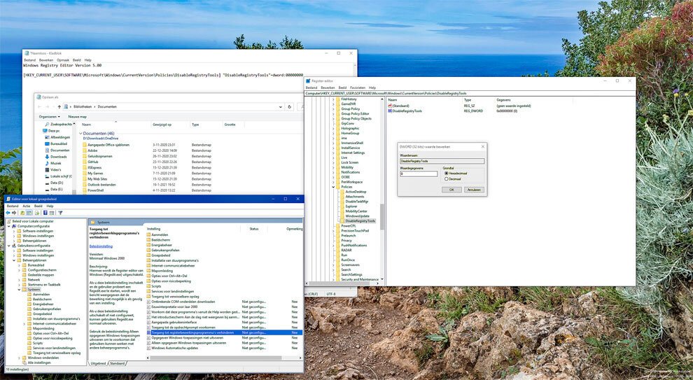Image resolution: width=693 pixels, height=380 pixels.
Task: Collapse the Documenten (46) group header
Action: tap(80, 134)
